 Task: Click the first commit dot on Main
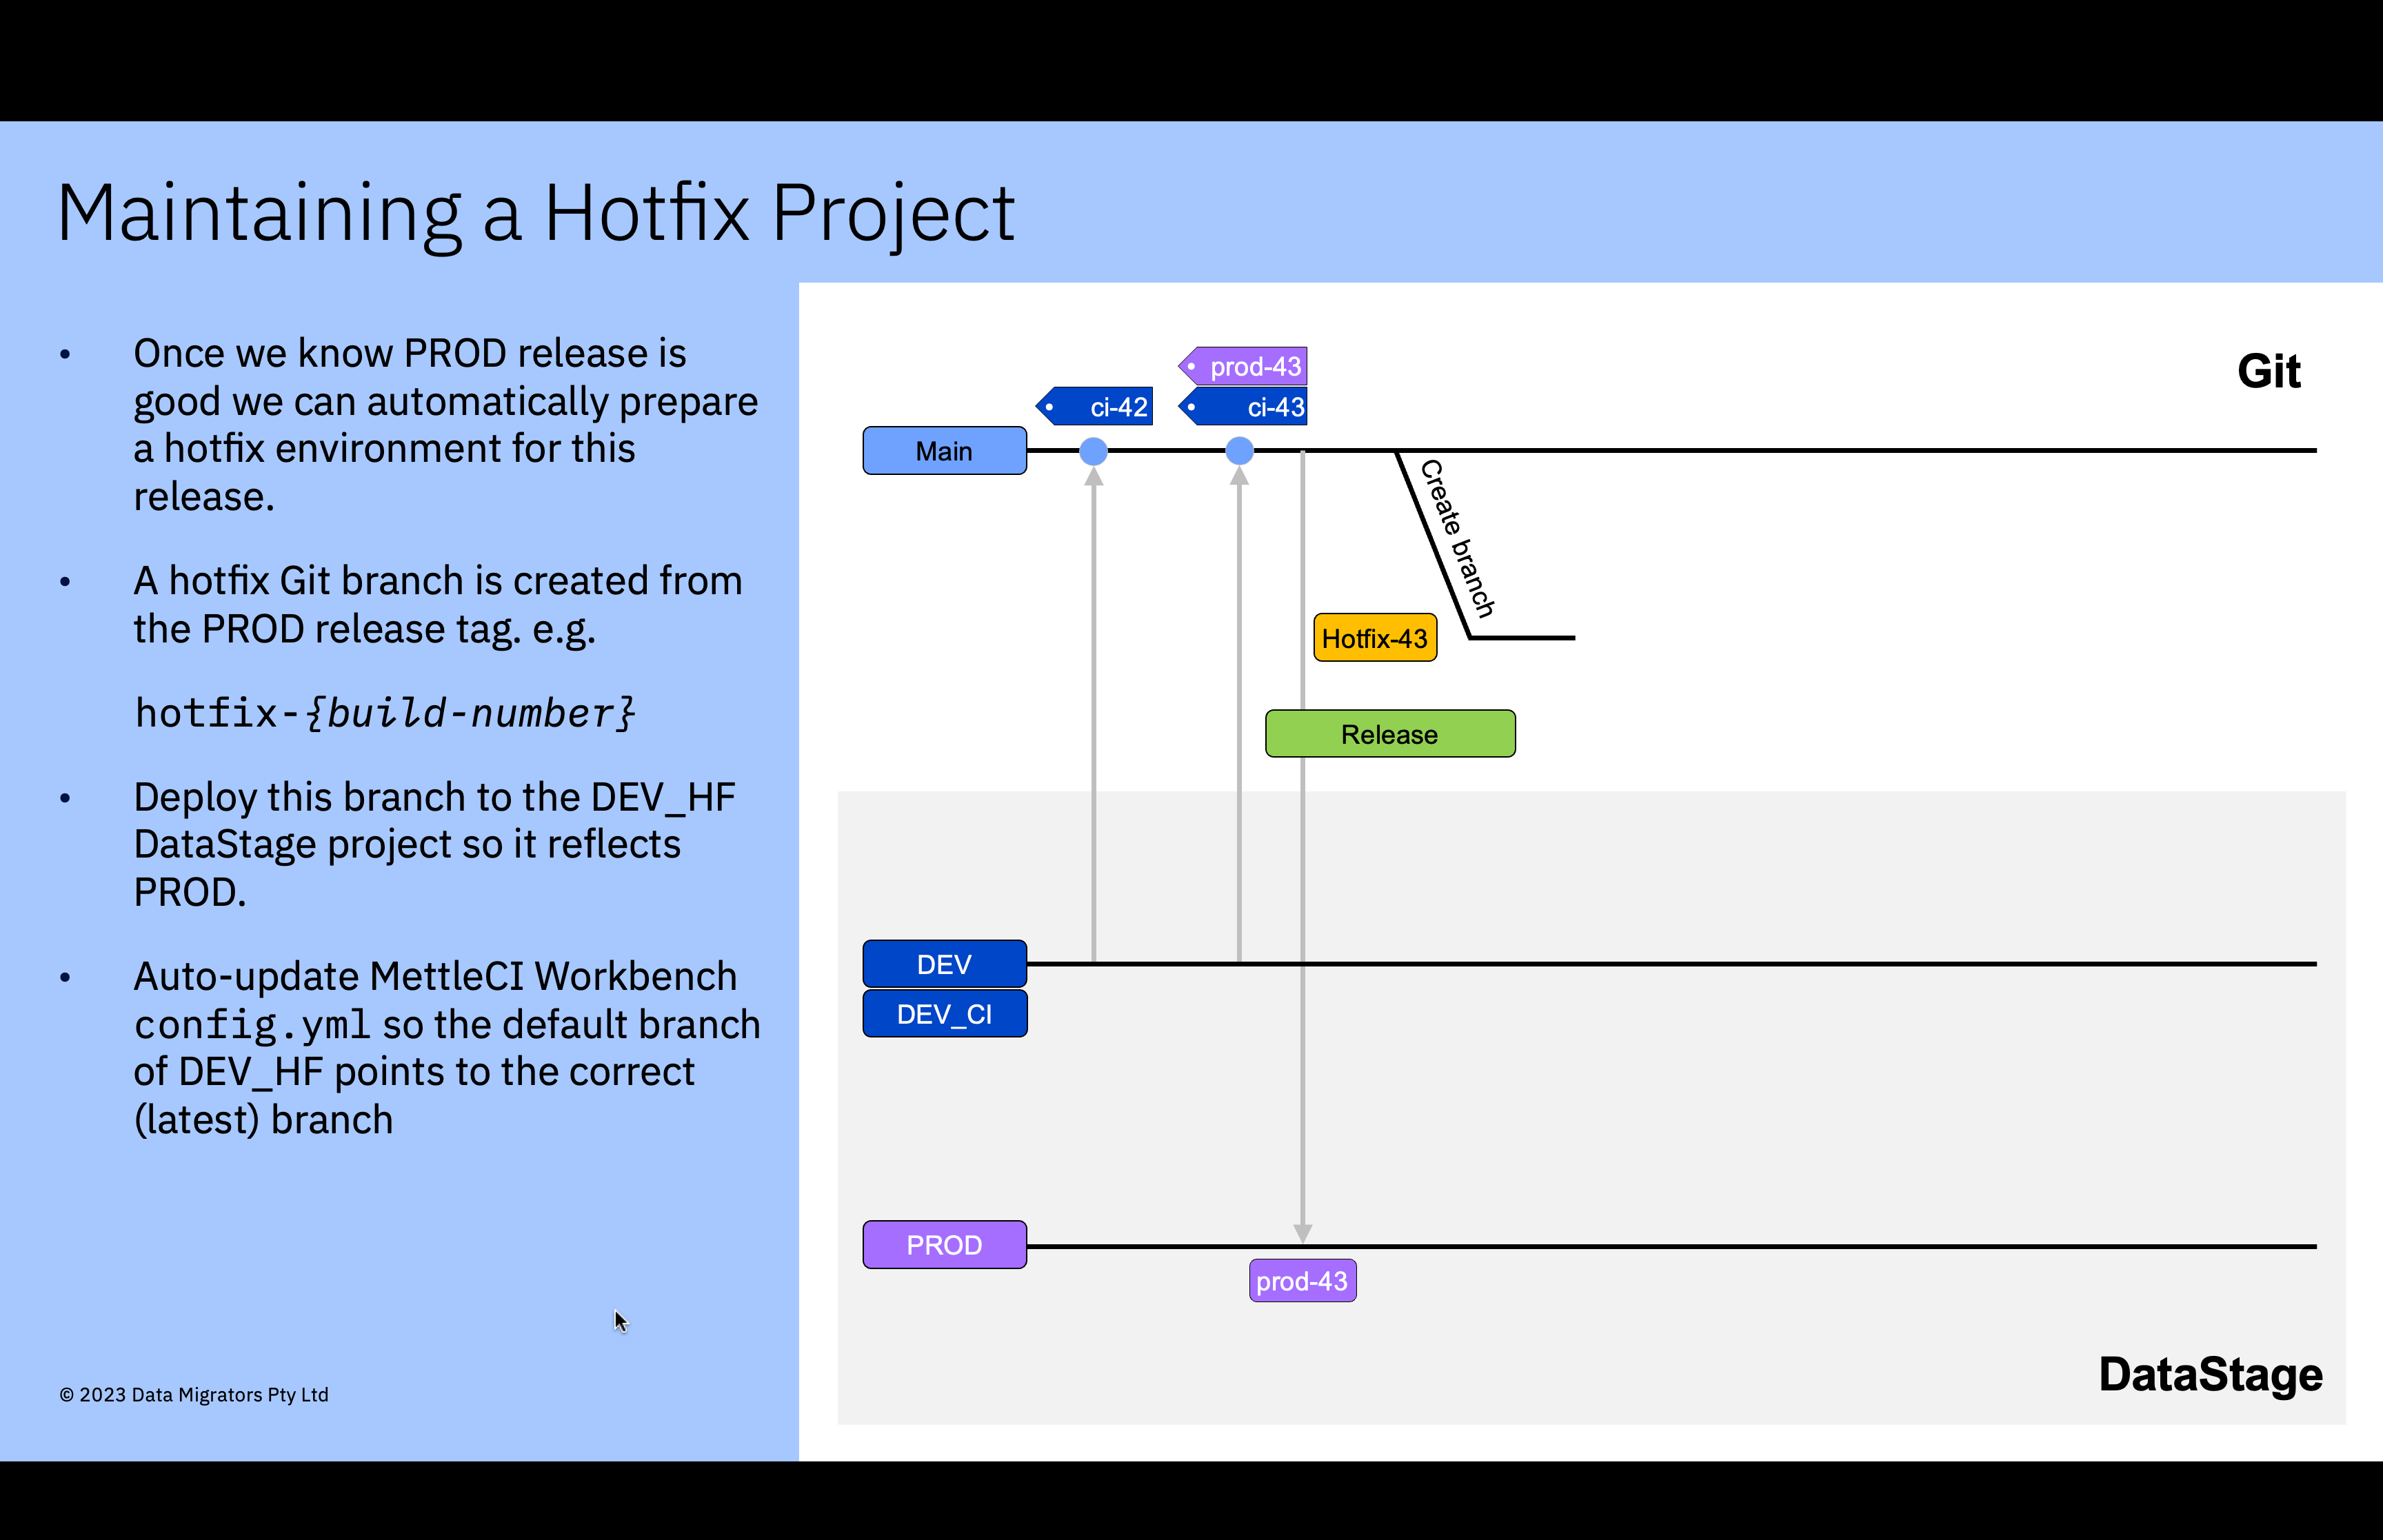tap(1093, 451)
